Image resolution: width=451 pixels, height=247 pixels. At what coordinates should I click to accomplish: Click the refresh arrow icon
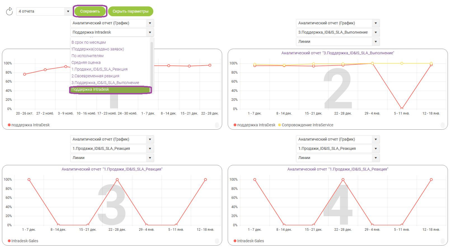point(10,11)
